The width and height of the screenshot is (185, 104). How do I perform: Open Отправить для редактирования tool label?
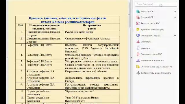(156, 67)
